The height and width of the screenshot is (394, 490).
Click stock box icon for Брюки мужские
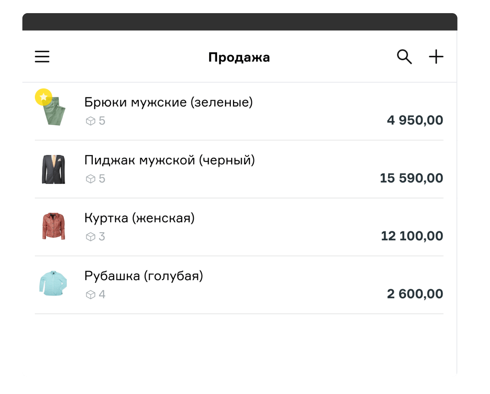click(90, 121)
